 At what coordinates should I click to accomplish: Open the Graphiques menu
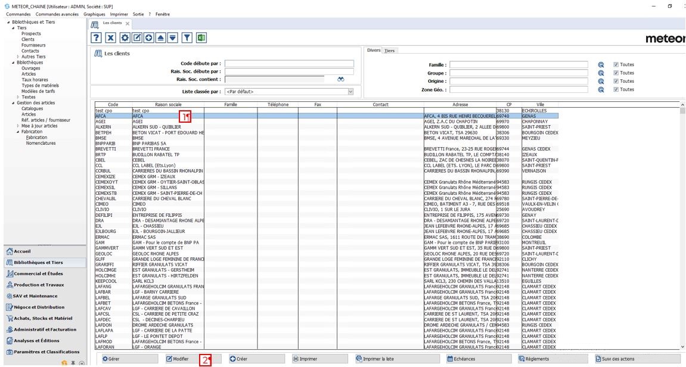(95, 14)
